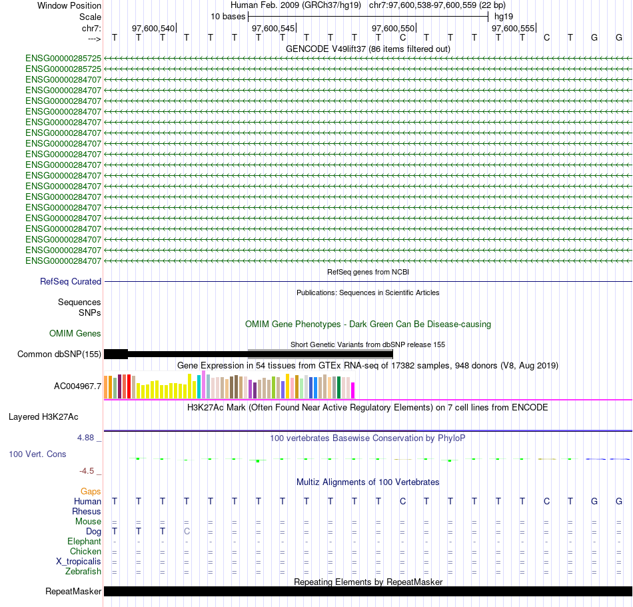This screenshot has height=607, width=633.
Task: Click the Chicken alignment row label
Action: pos(85,551)
